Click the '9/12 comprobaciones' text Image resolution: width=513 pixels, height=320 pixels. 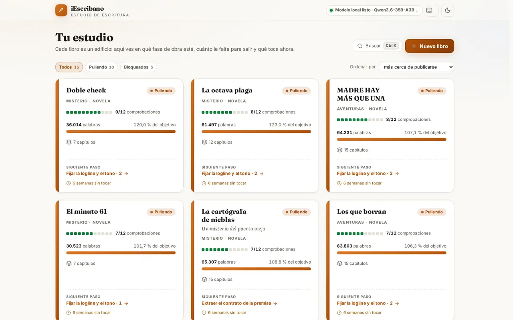(137, 112)
